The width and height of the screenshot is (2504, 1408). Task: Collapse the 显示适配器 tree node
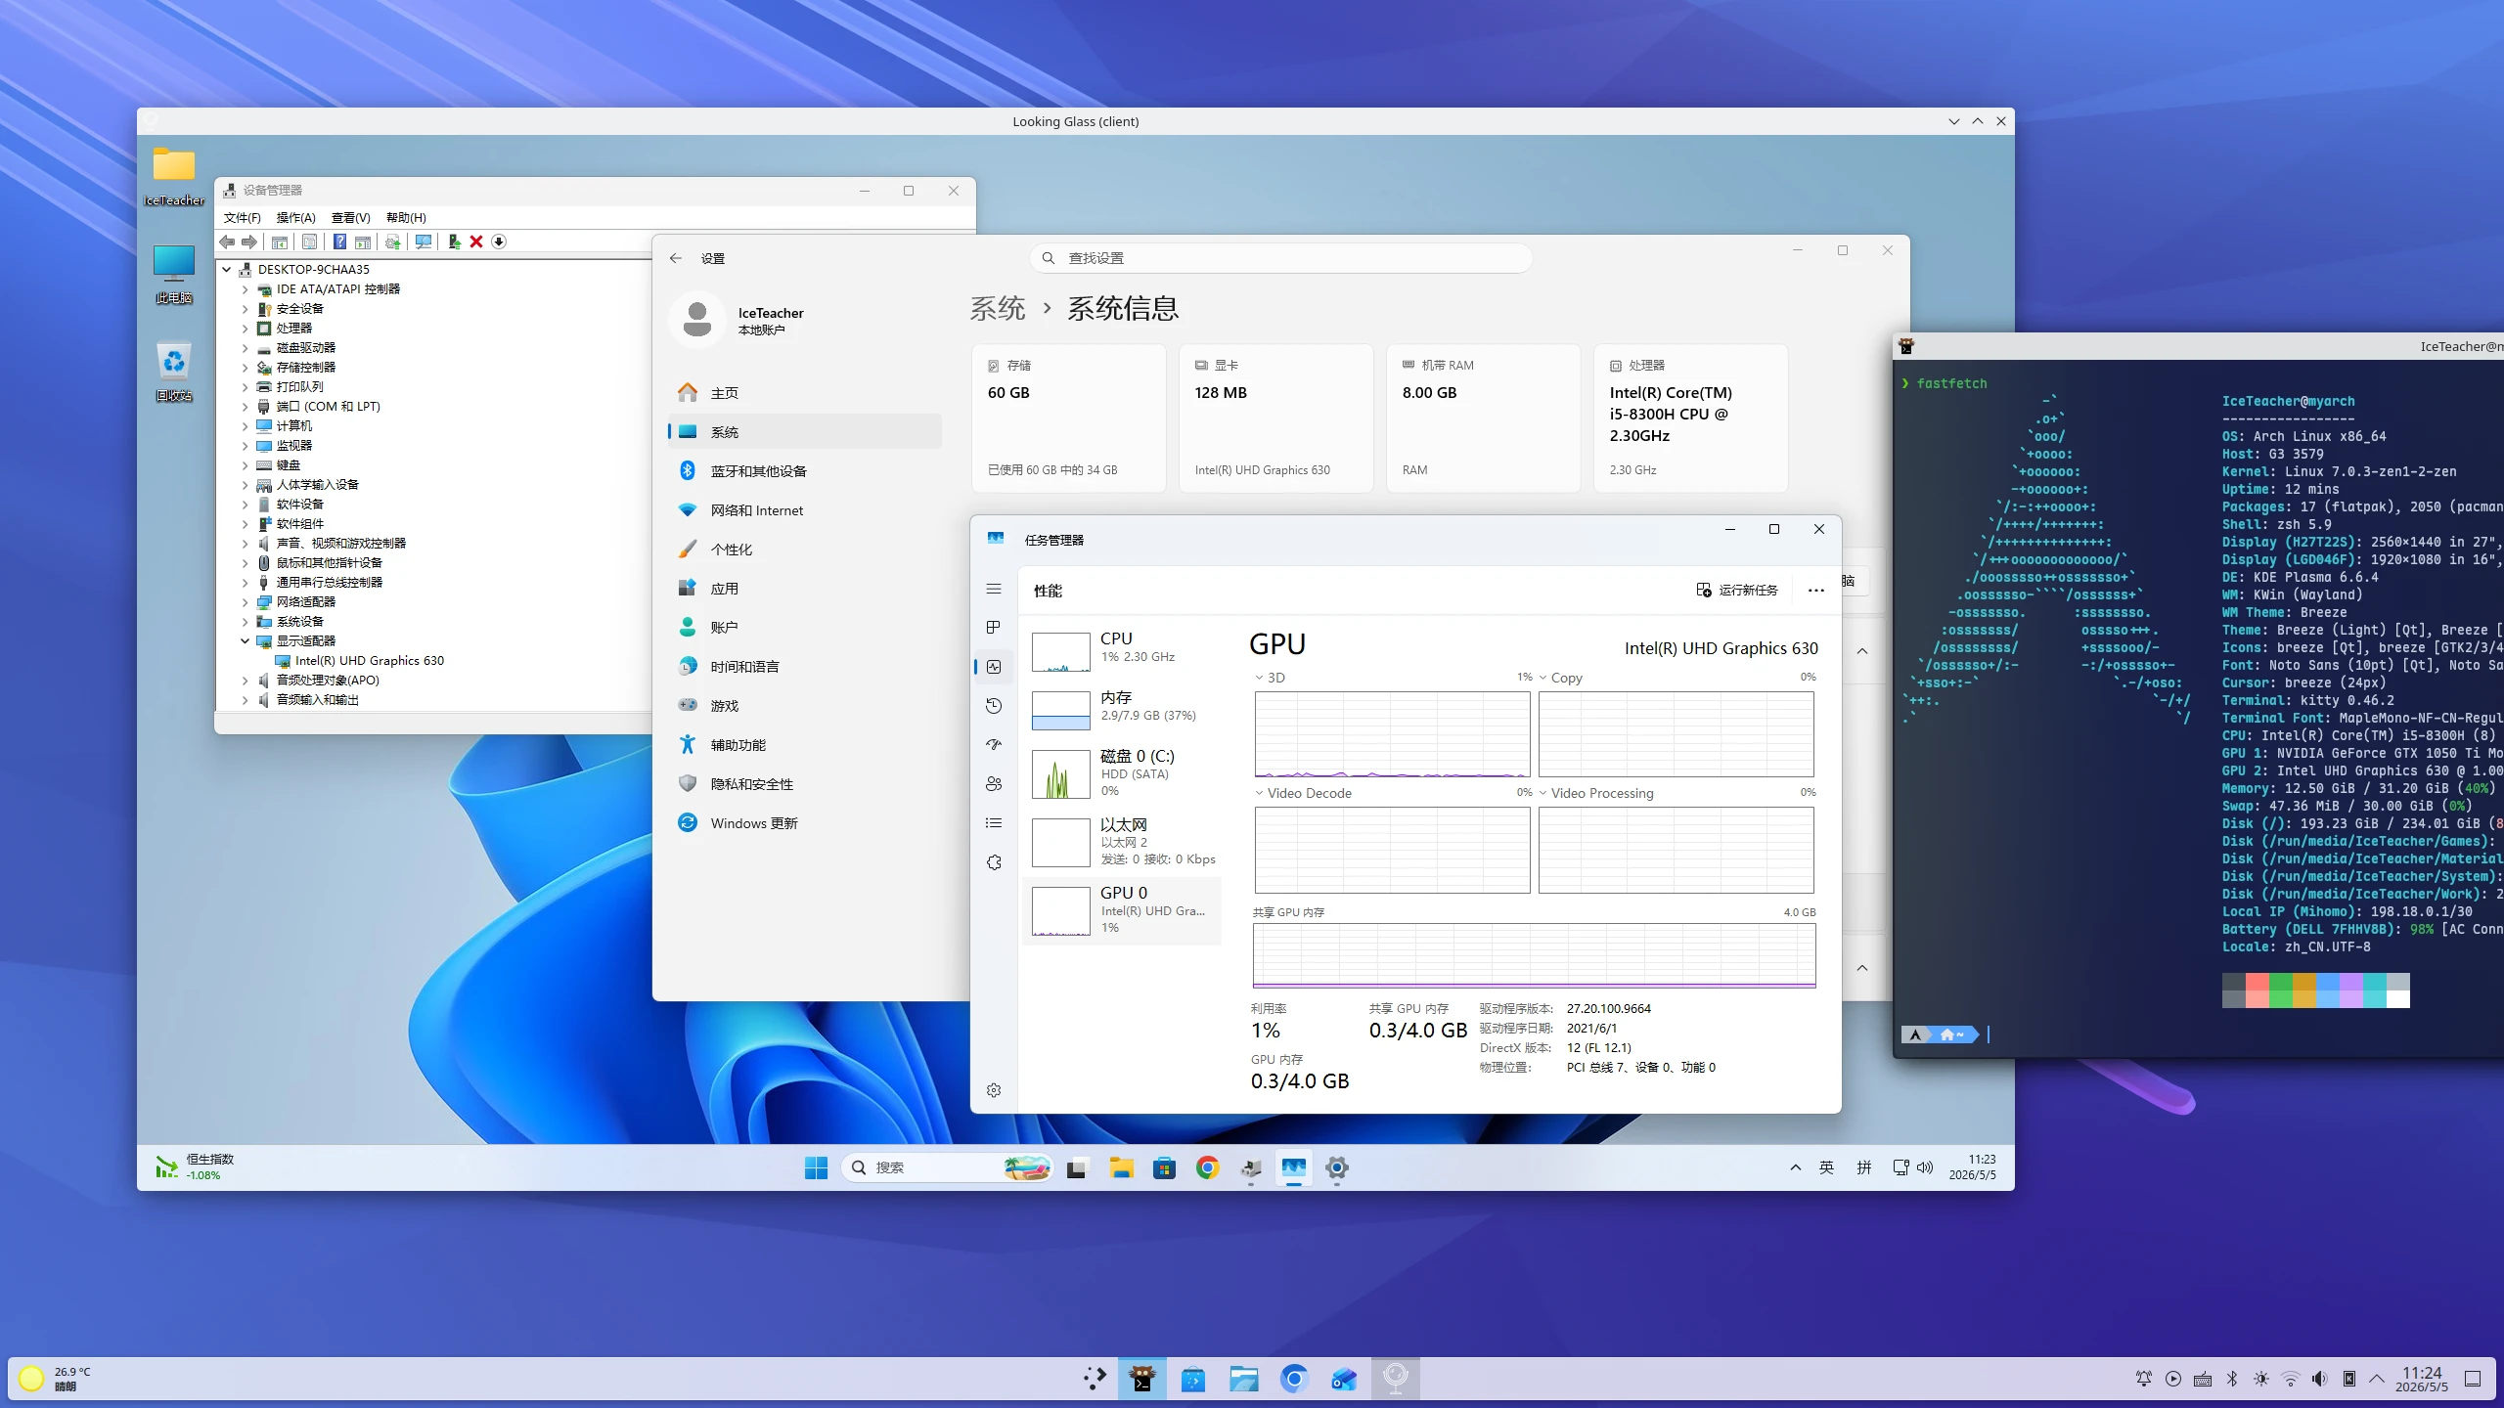click(x=245, y=641)
